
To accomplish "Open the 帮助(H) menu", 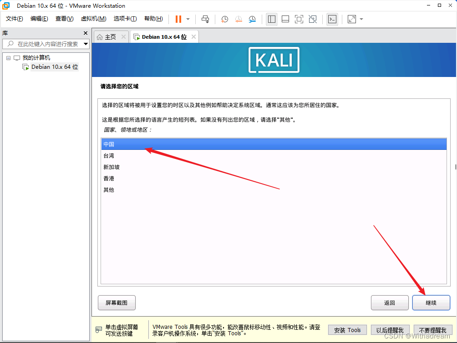I will tap(153, 19).
